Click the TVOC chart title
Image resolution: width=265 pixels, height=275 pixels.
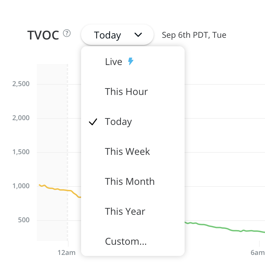43,35
